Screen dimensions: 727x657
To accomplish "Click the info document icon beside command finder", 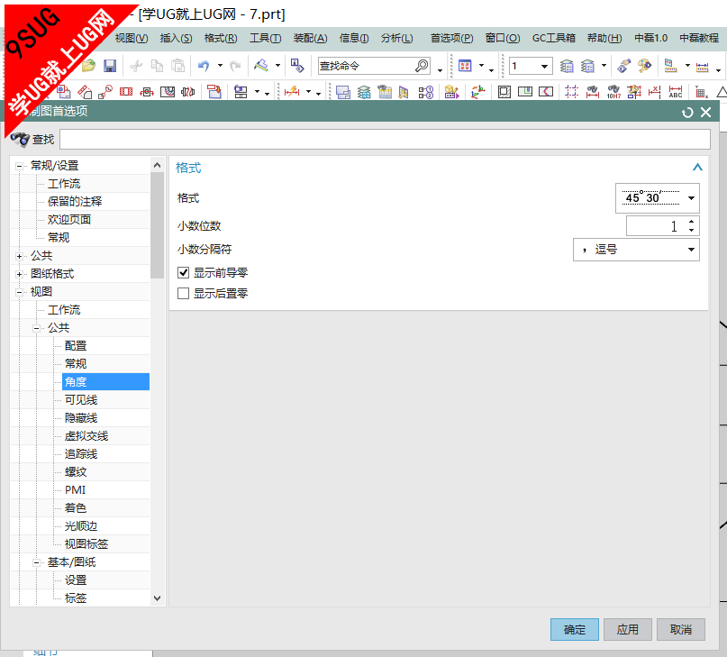I will click(297, 66).
